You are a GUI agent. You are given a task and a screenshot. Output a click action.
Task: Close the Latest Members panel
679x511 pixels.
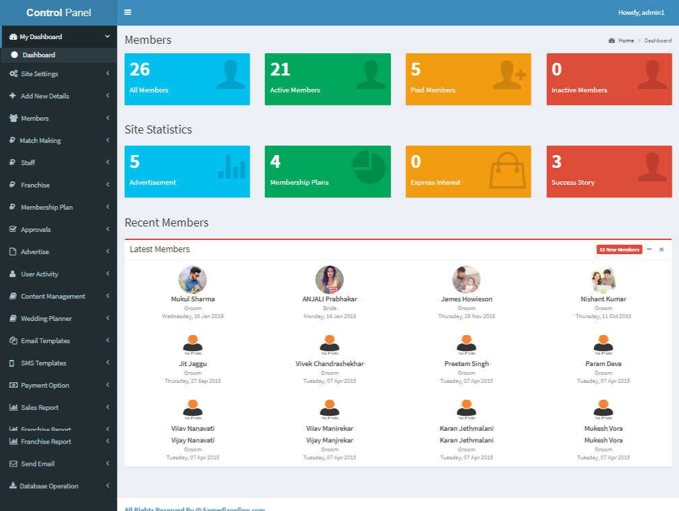click(x=661, y=249)
